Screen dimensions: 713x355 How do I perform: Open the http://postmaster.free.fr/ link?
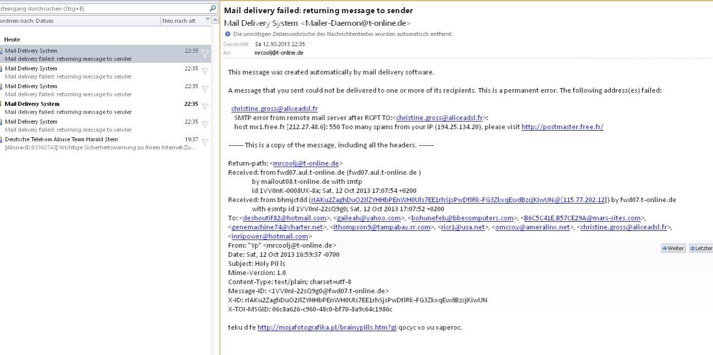[563, 127]
